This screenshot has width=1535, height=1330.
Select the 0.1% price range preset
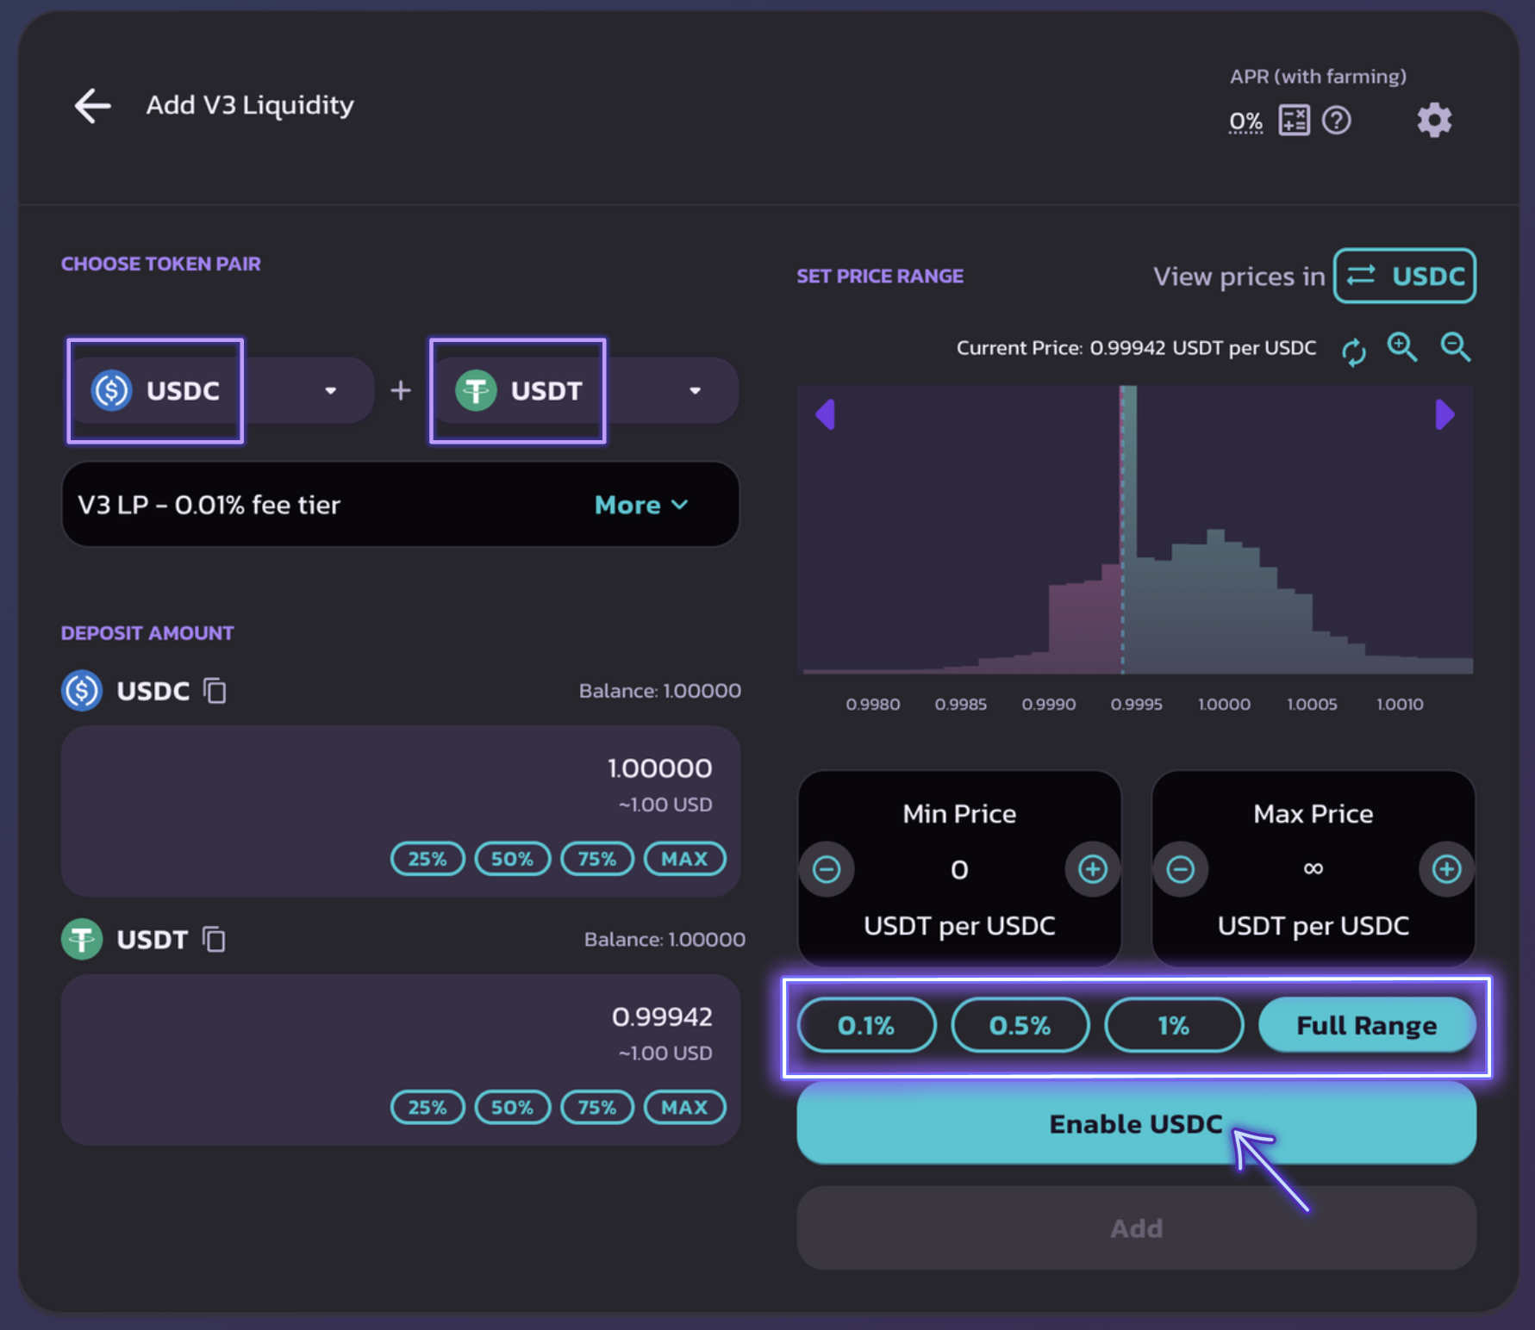[866, 1025]
